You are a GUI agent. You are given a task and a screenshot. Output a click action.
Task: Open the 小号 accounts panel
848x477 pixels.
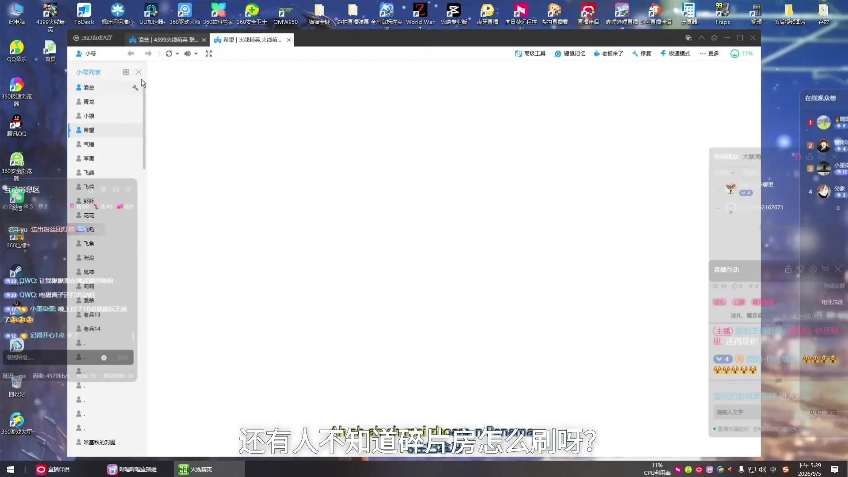tap(86, 53)
